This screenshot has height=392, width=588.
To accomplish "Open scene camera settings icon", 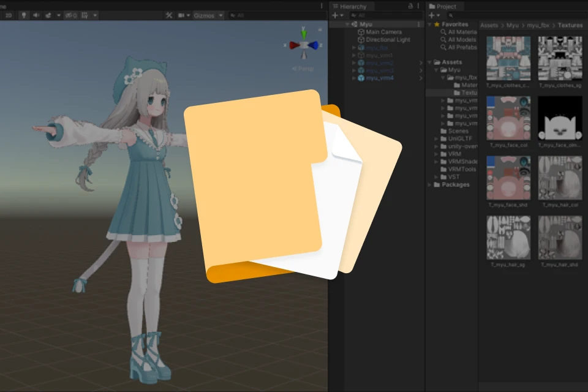I will [x=181, y=15].
